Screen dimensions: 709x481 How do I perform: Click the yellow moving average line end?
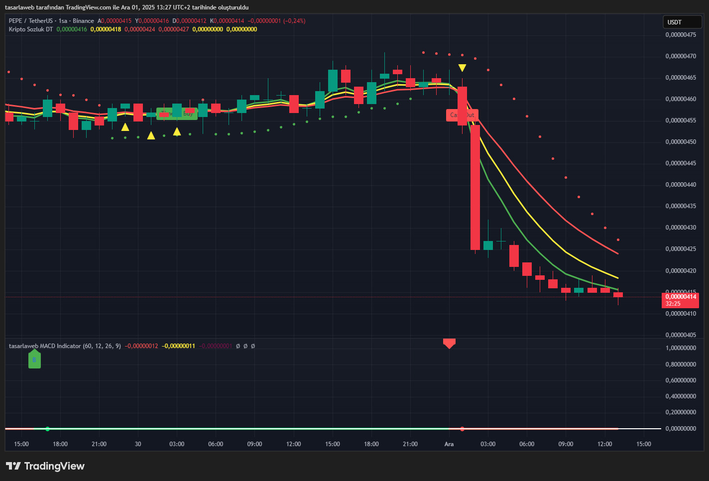(x=617, y=277)
